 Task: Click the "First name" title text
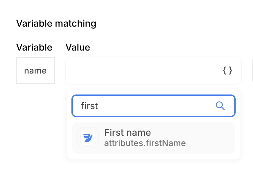pyautogui.click(x=128, y=132)
